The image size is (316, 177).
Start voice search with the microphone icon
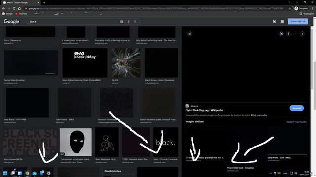click(129, 22)
